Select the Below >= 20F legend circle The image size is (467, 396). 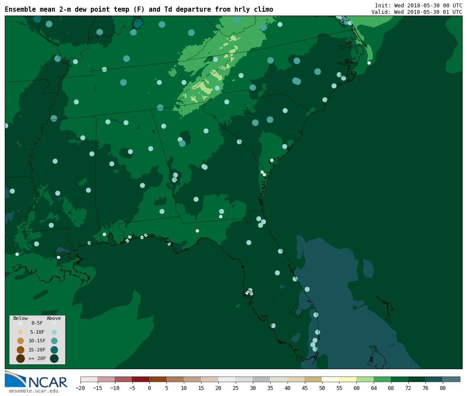click(21, 358)
